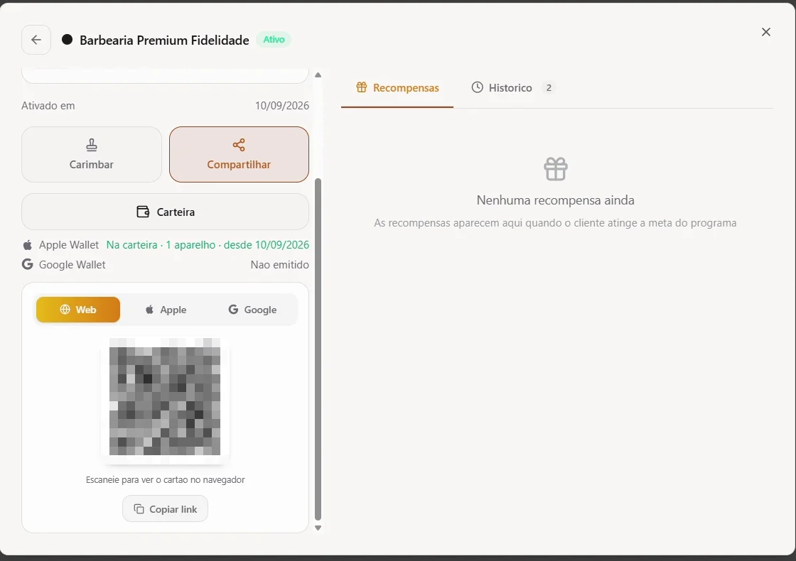Click the Escaneie para ver o cartao caption
Screen dimensions: 796x561
click(165, 480)
